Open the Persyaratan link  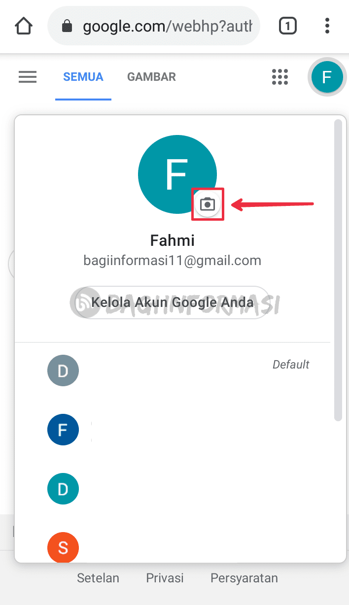244,578
